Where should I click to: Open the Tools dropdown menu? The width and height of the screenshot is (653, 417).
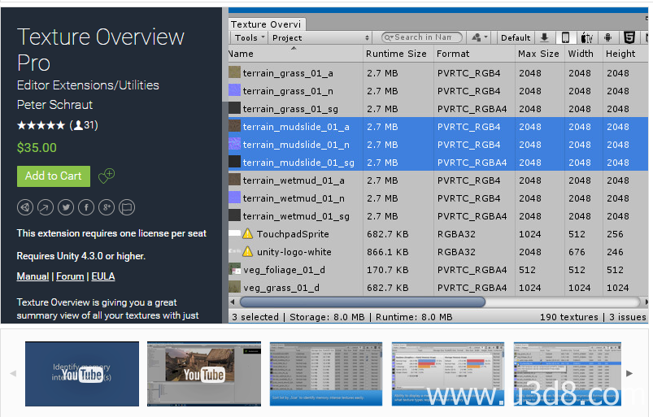coord(250,37)
